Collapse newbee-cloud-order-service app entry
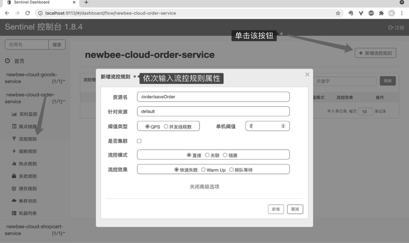 click(35, 98)
